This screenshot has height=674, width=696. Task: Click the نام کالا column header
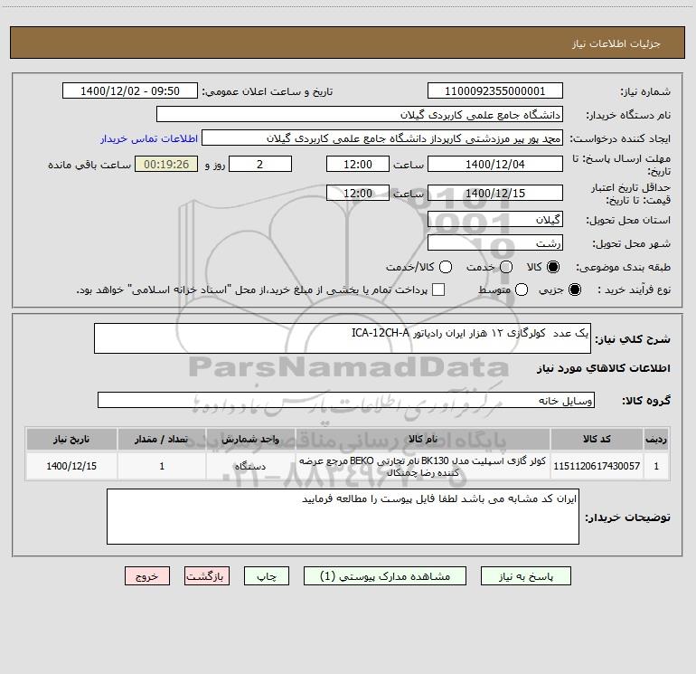[423, 439]
